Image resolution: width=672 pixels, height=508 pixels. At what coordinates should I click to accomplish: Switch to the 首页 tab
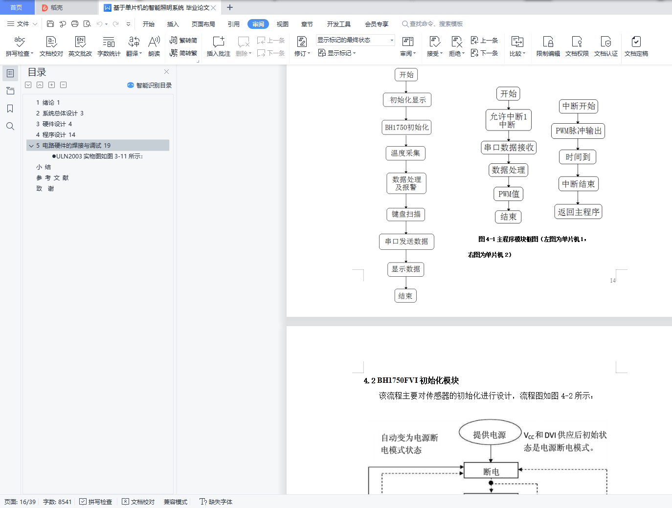(17, 7)
